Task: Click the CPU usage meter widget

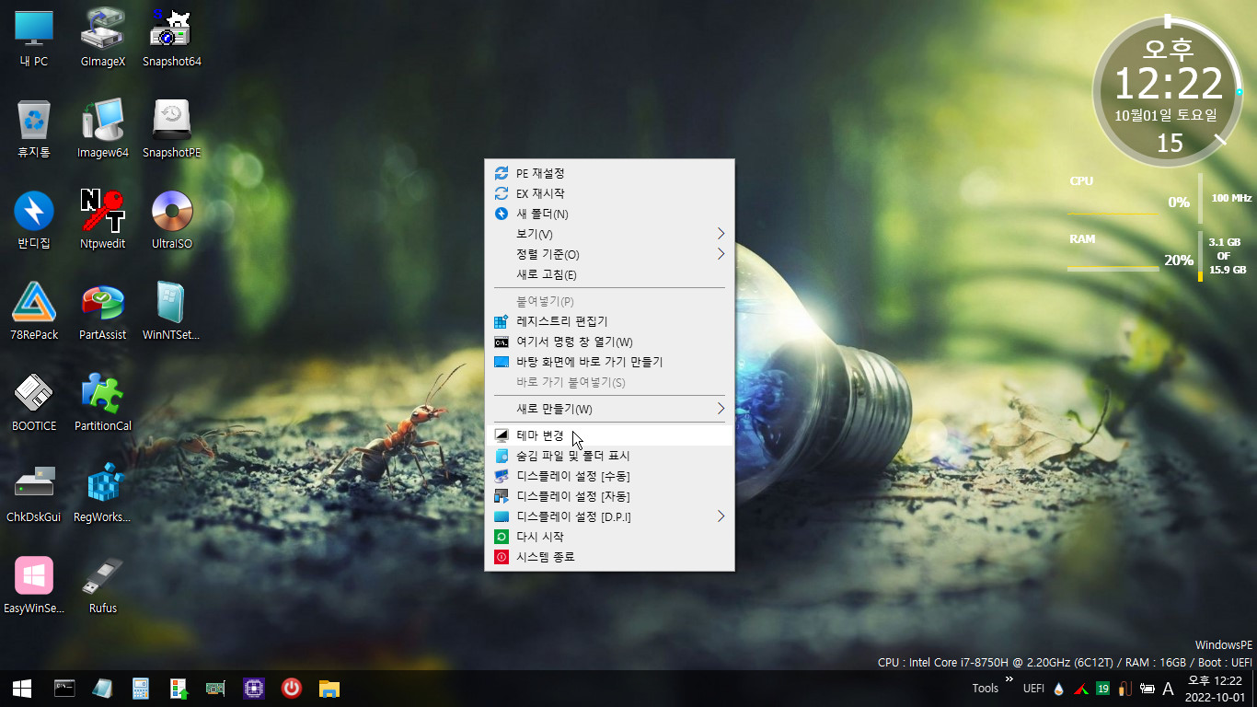Action: pos(1159,198)
